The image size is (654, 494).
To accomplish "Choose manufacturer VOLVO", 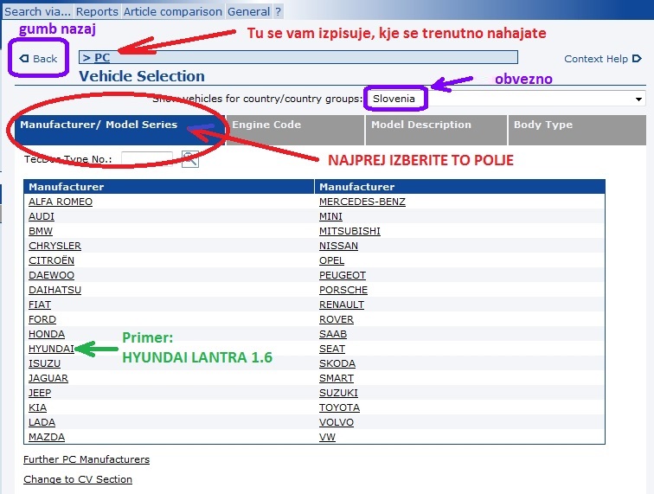I will coord(337,422).
